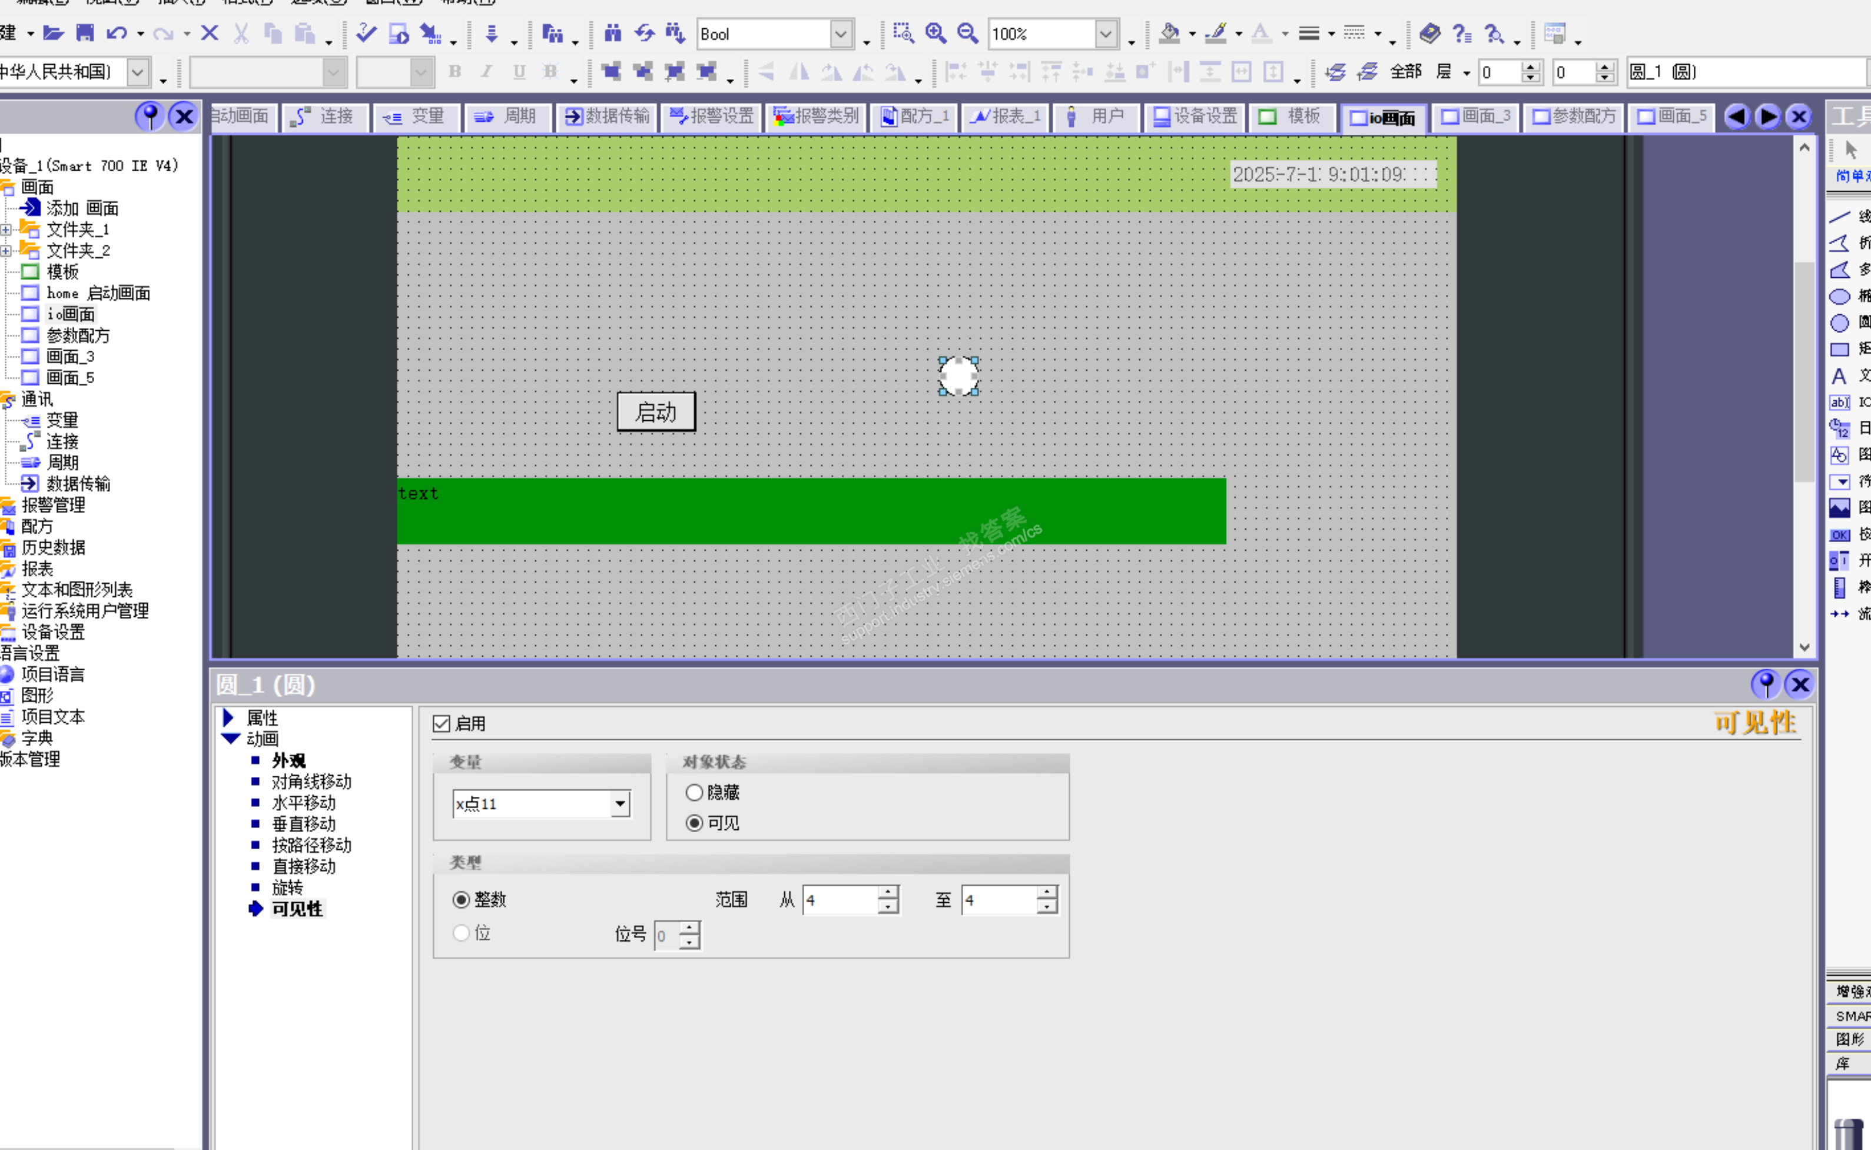Select the 位 type radio button
The width and height of the screenshot is (1871, 1150).
461,932
